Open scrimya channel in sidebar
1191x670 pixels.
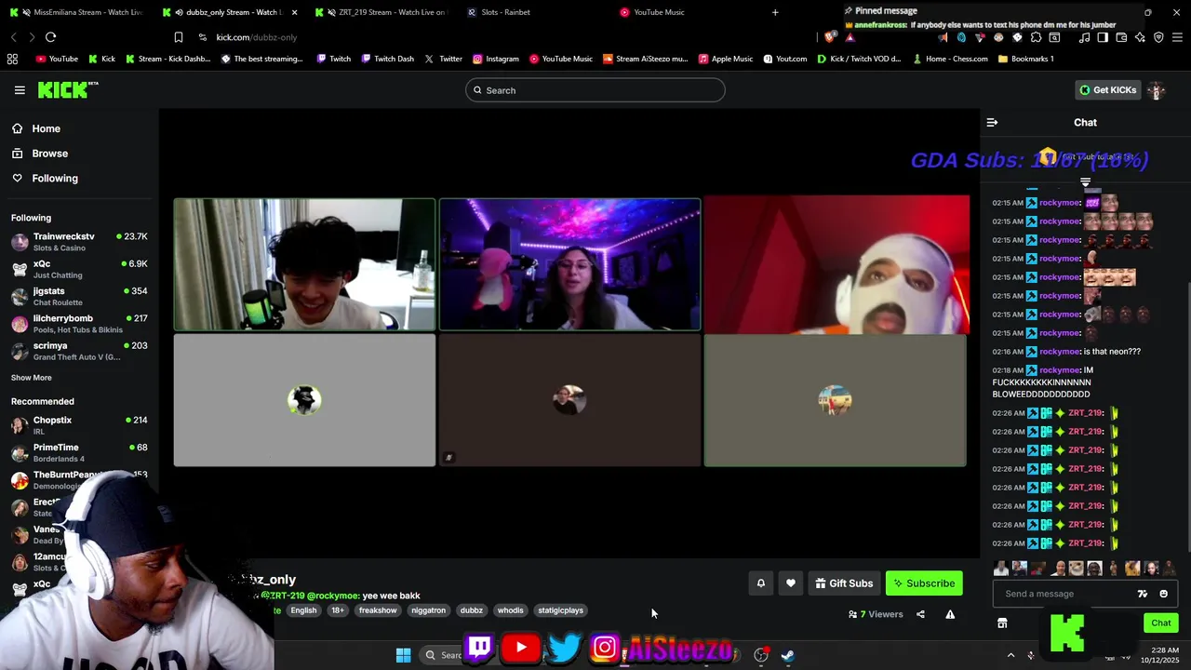click(x=79, y=351)
